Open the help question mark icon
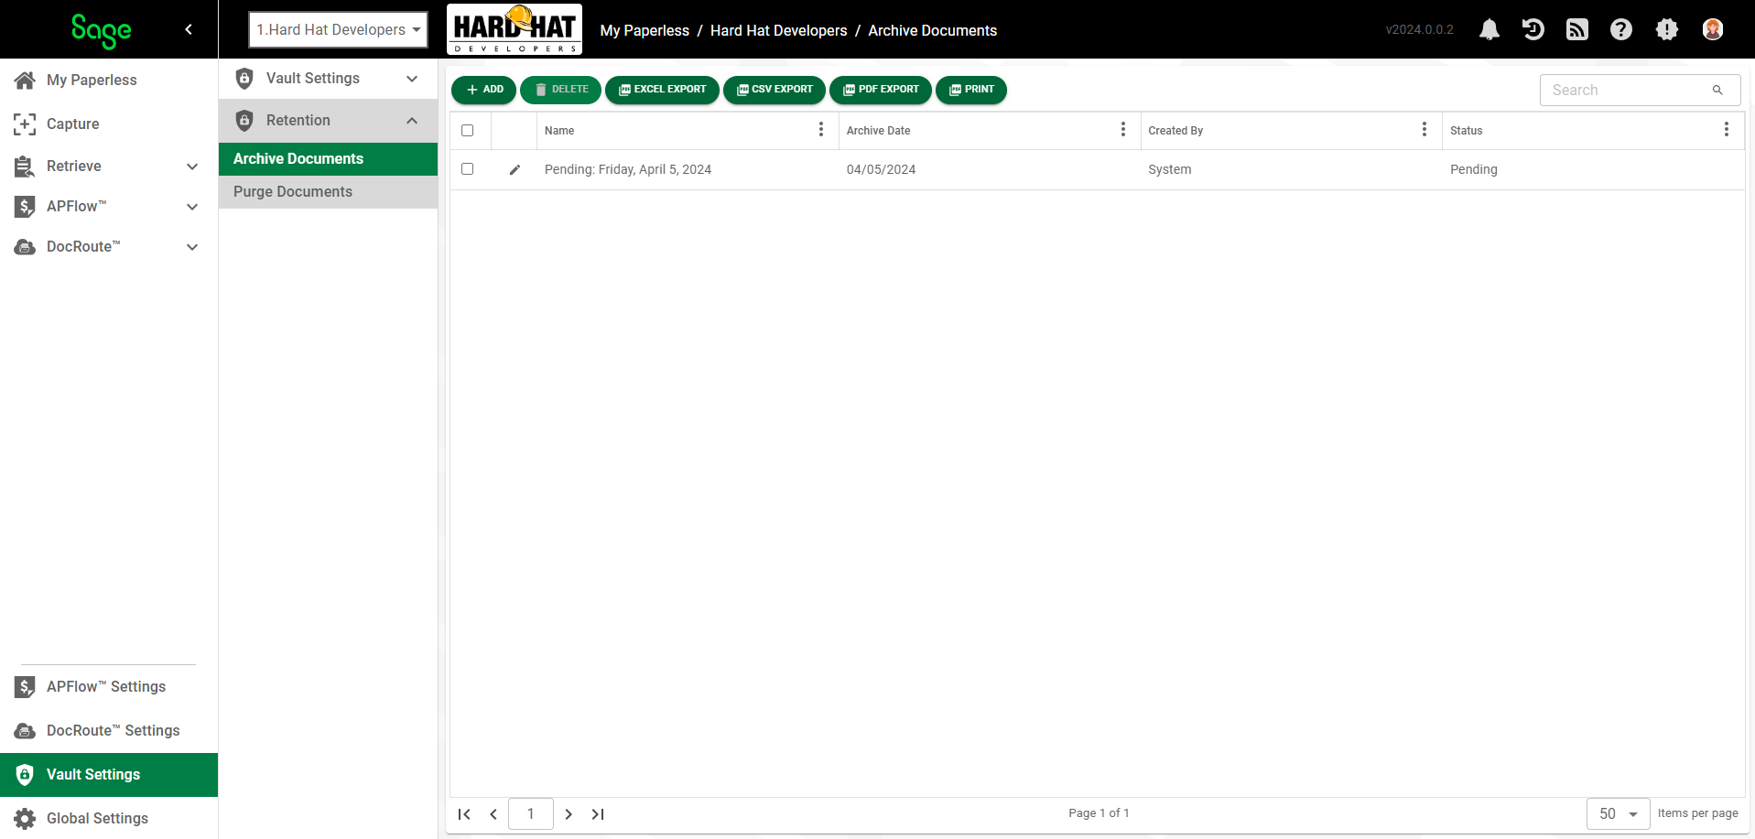 coord(1621,29)
